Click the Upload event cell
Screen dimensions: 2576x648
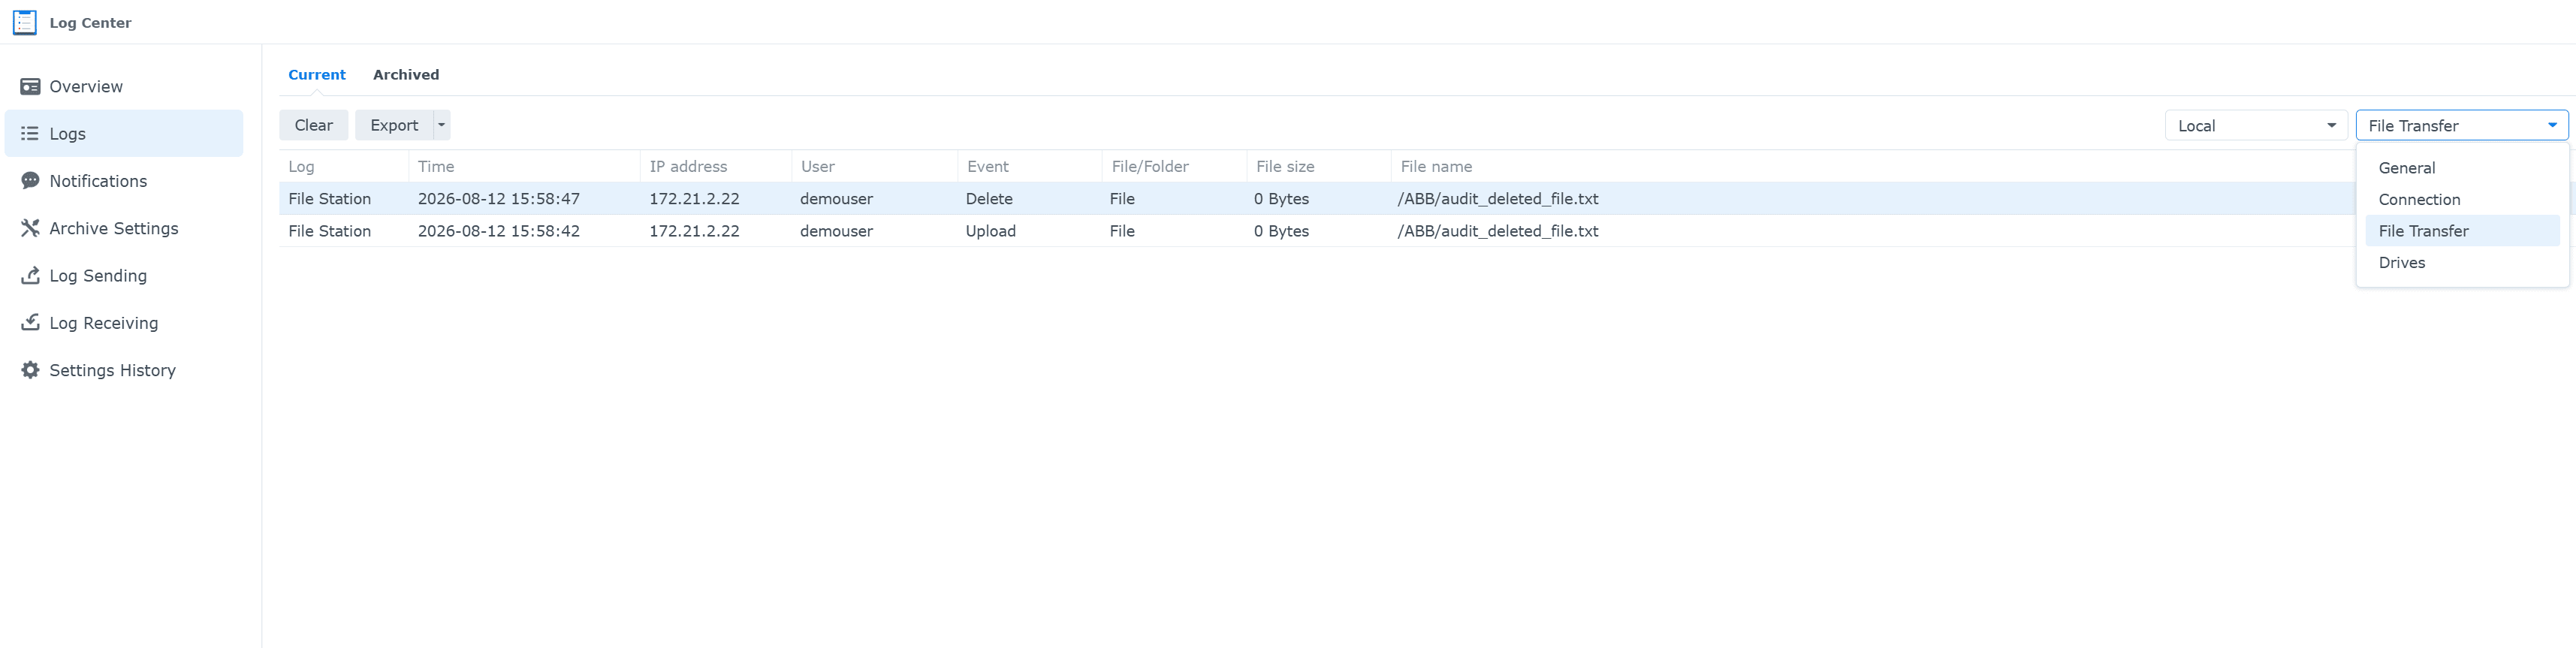[990, 231]
